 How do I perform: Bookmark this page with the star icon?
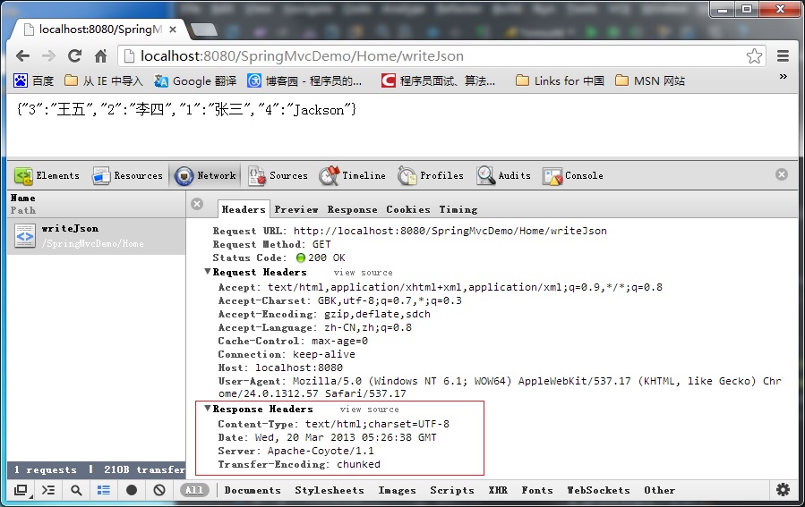(754, 55)
